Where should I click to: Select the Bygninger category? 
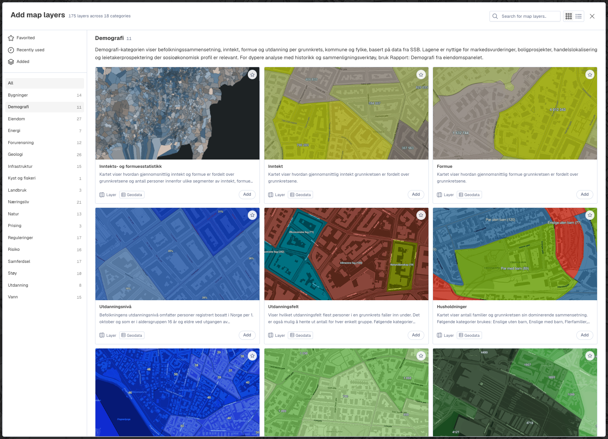coord(45,95)
